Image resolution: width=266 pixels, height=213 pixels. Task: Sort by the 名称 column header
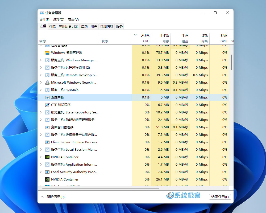tap(69, 38)
